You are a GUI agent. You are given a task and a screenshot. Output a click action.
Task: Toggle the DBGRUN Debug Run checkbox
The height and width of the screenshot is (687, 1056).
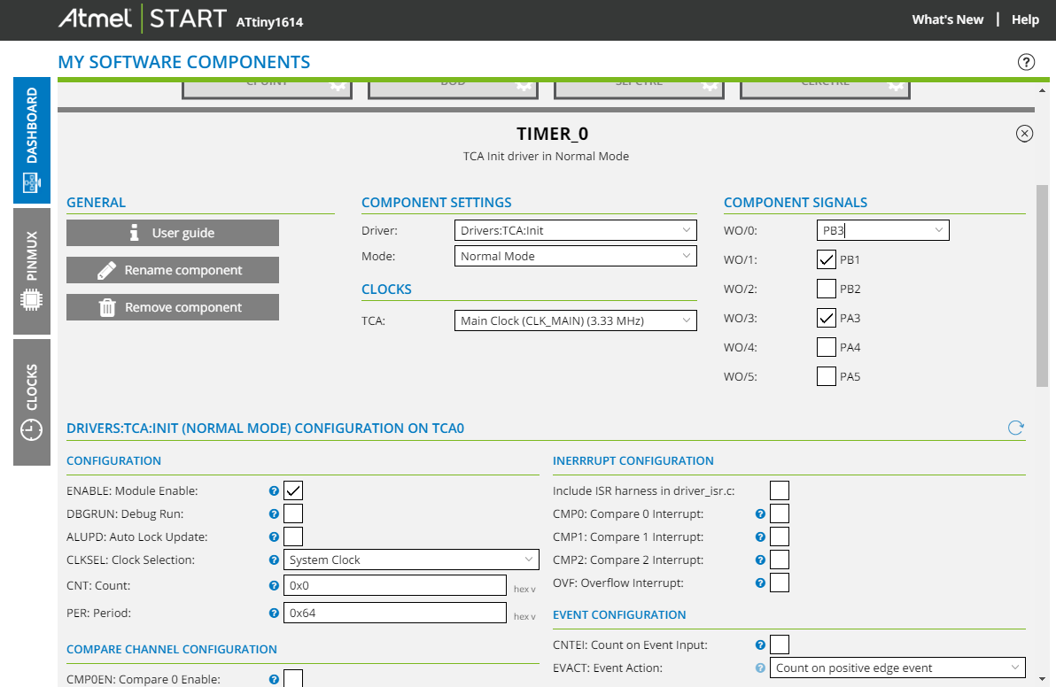pos(293,513)
